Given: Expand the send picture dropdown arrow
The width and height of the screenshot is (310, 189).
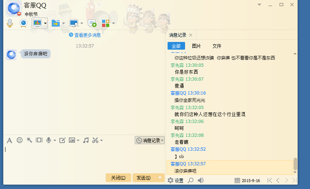Looking at the screenshot, I should [x=78, y=140].
